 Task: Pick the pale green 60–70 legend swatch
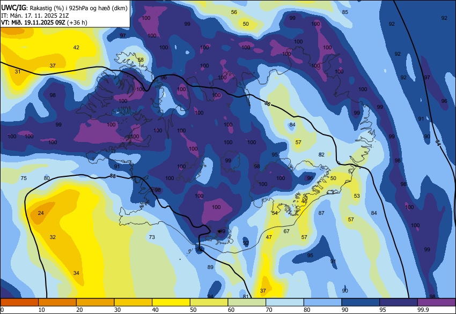247,302
